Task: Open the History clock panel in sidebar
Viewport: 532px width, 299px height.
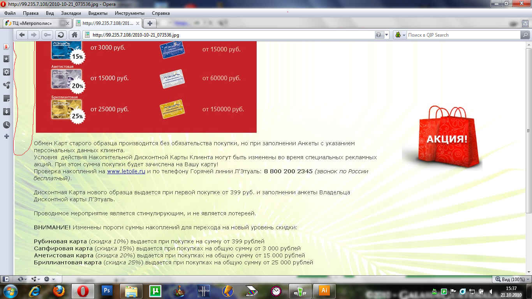Action: click(6, 125)
